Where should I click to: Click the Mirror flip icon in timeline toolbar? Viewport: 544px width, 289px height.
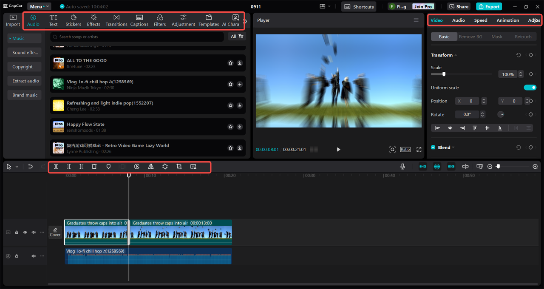coord(151,167)
